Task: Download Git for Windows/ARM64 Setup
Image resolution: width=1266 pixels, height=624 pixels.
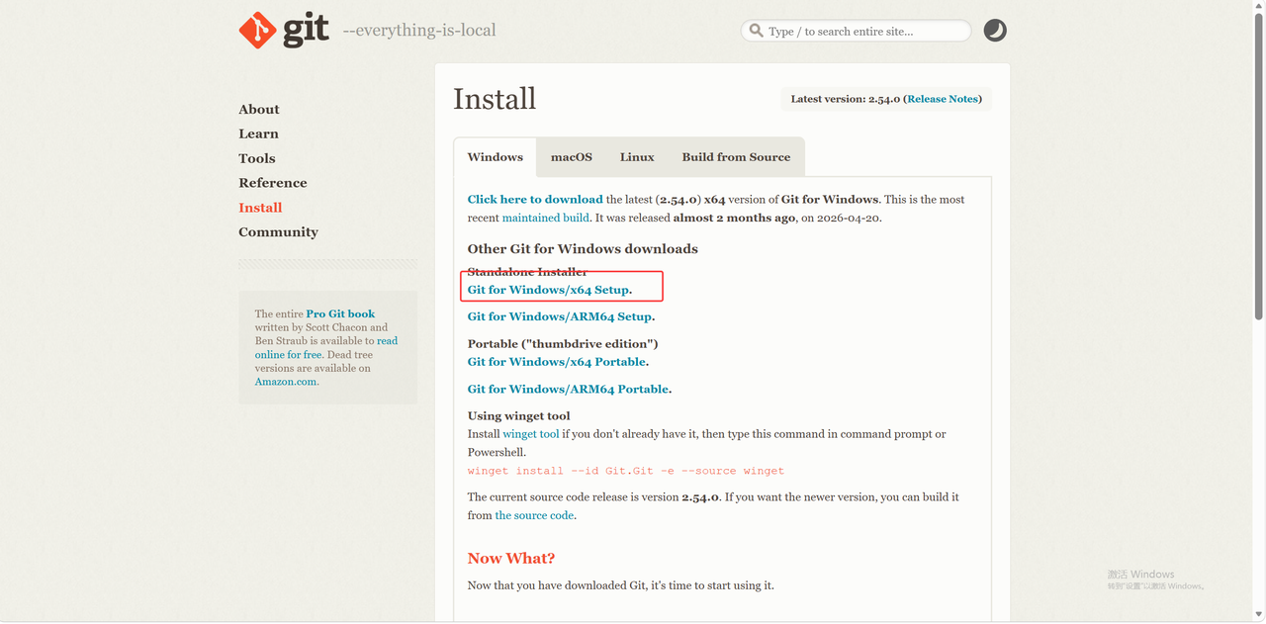Action: (x=560, y=316)
